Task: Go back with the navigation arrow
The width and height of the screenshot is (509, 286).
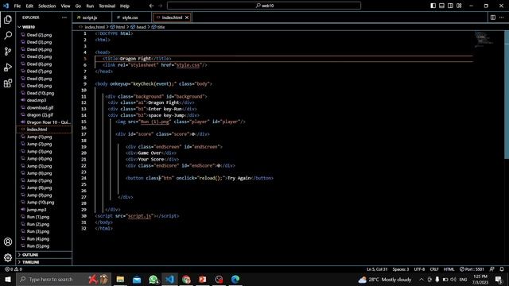Action: point(151,6)
